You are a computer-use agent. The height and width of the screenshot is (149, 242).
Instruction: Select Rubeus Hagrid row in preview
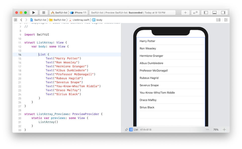(x=171, y=78)
